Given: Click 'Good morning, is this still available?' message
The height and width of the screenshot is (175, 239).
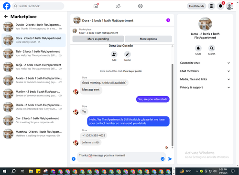Looking at the screenshot, I should click(104, 83).
